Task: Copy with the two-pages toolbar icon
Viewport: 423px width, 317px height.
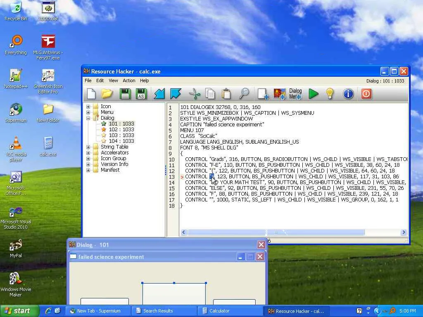Action: tap(210, 94)
